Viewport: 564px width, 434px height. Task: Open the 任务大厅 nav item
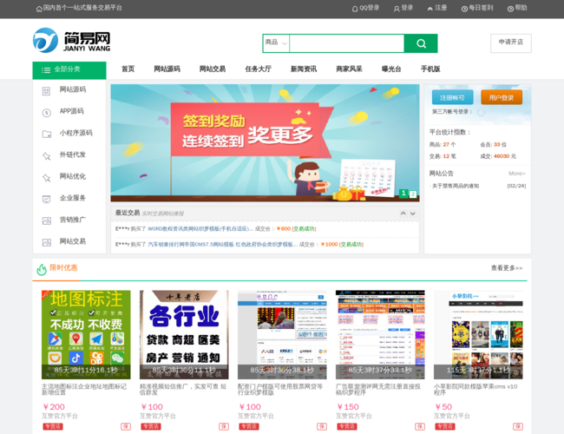259,69
